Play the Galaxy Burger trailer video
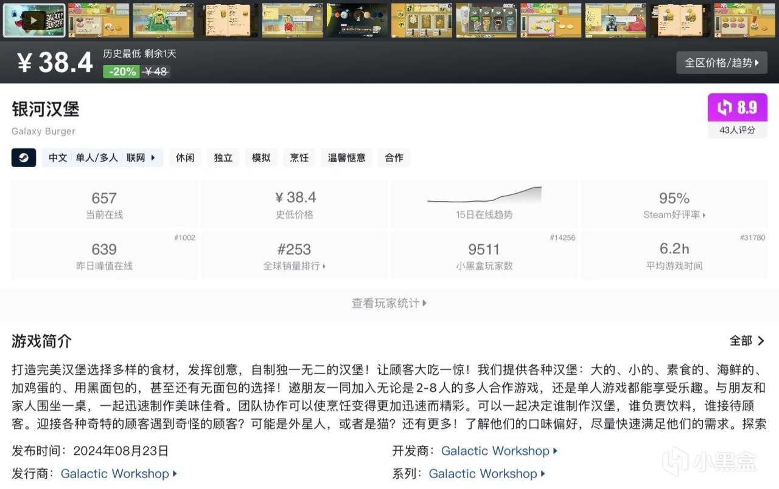 34,20
